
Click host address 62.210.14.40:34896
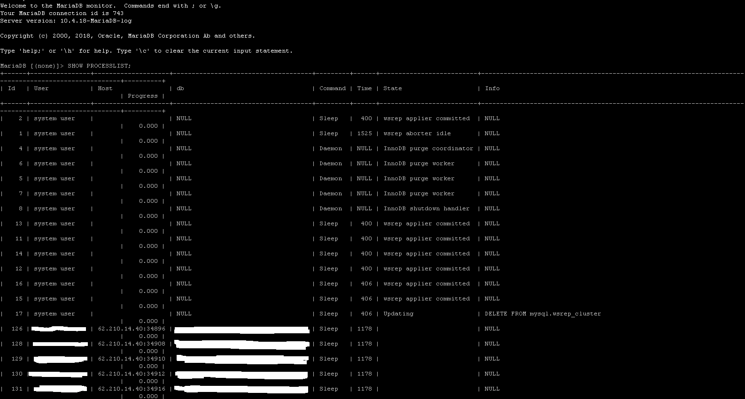click(x=132, y=329)
